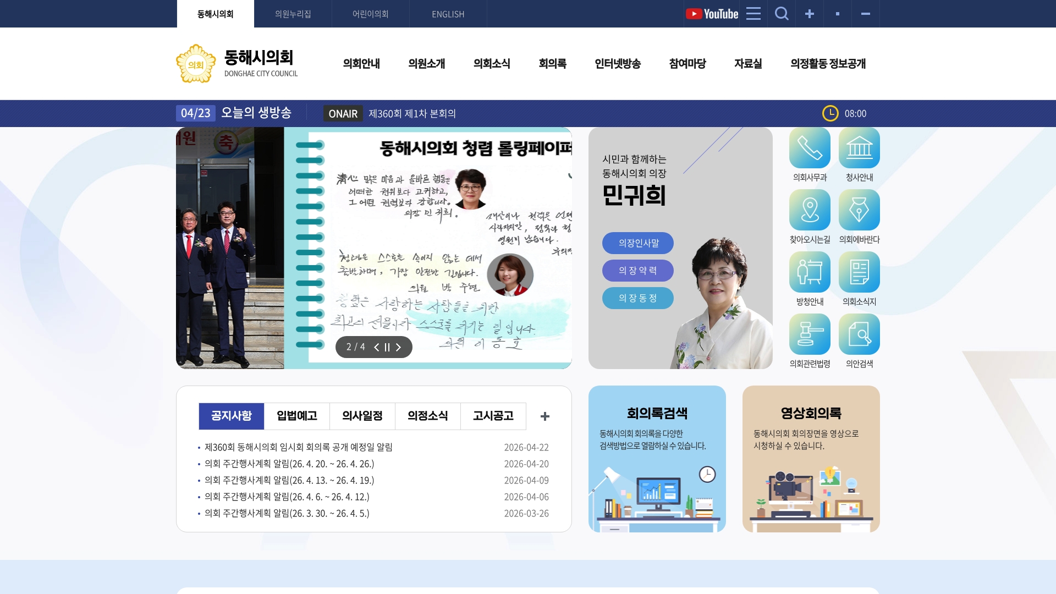Click the ONAIR badge
Image resolution: width=1056 pixels, height=594 pixels.
(x=343, y=113)
